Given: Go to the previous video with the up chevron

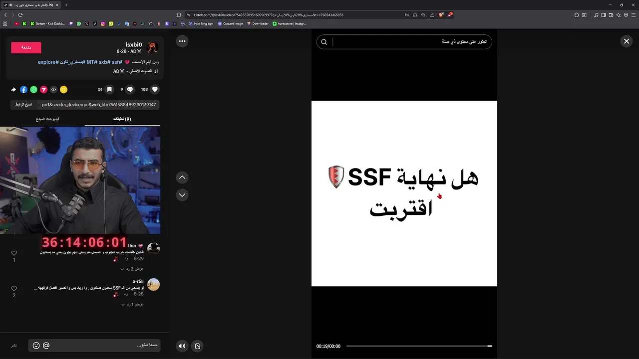Looking at the screenshot, I should coord(182,178).
